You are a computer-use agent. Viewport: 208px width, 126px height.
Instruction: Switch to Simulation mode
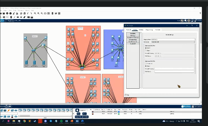pyautogui.click(x=198, y=107)
